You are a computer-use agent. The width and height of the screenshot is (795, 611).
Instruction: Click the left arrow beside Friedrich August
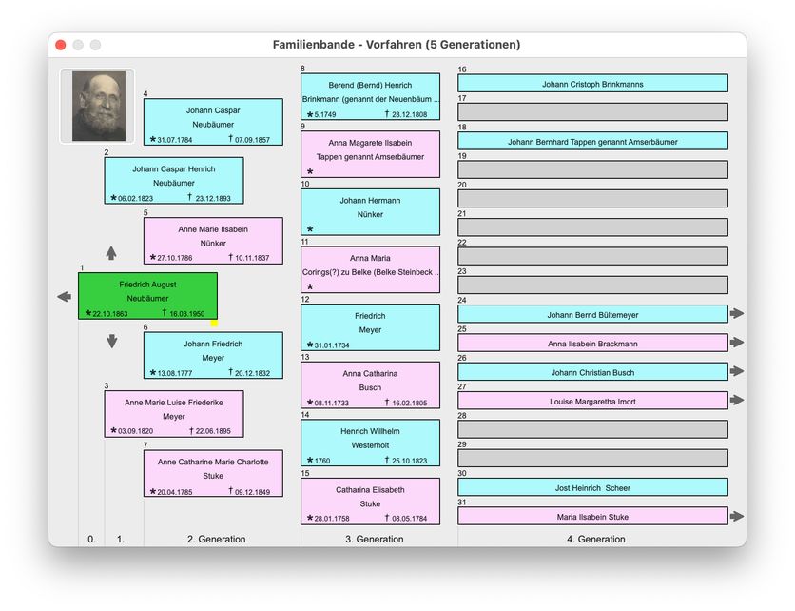64,297
